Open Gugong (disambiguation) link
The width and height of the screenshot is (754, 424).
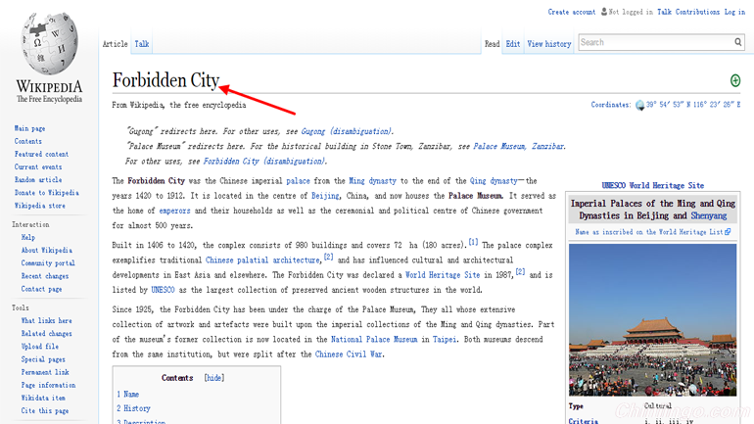click(347, 131)
